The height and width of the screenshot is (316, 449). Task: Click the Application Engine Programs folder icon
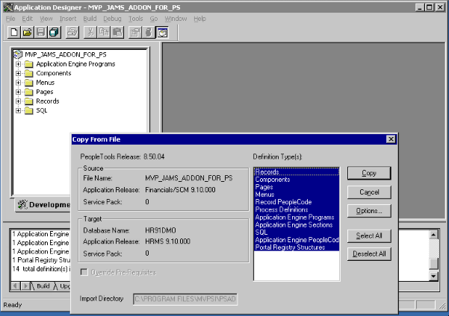pos(28,64)
